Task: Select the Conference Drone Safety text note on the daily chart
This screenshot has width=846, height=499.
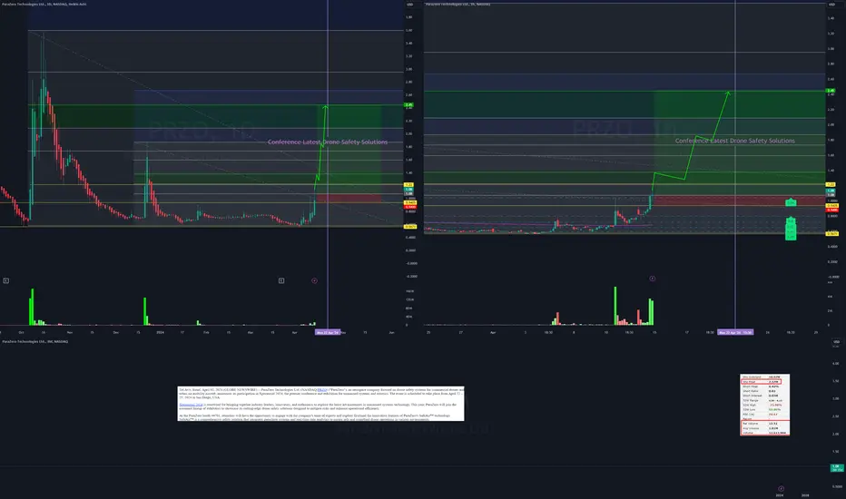Action: [x=328, y=142]
